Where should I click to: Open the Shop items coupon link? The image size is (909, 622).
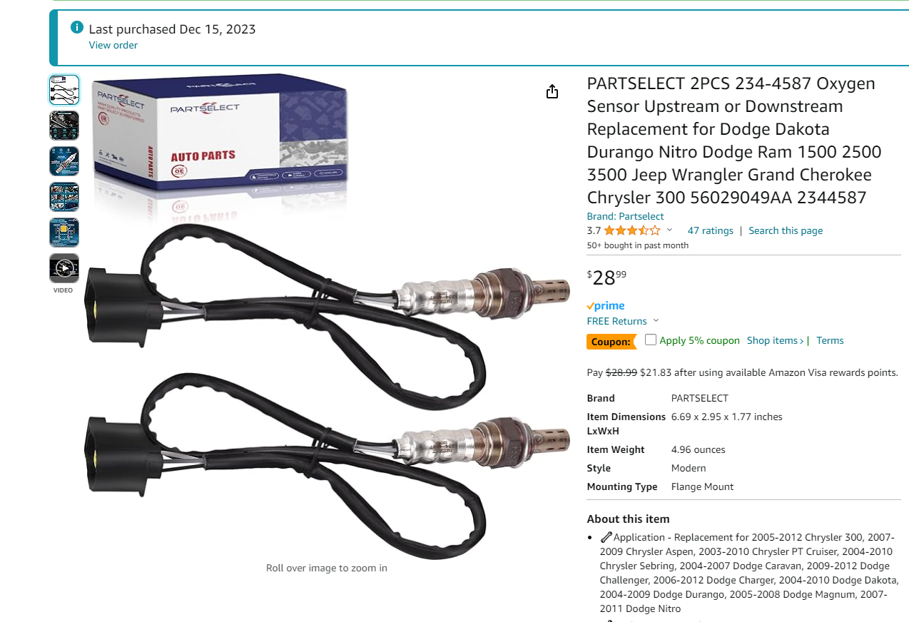pyautogui.click(x=775, y=340)
